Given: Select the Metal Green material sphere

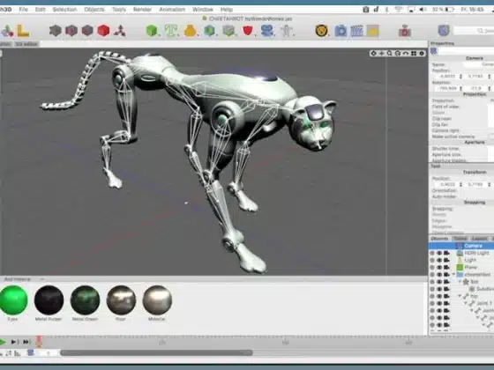Looking at the screenshot, I should (x=85, y=300).
